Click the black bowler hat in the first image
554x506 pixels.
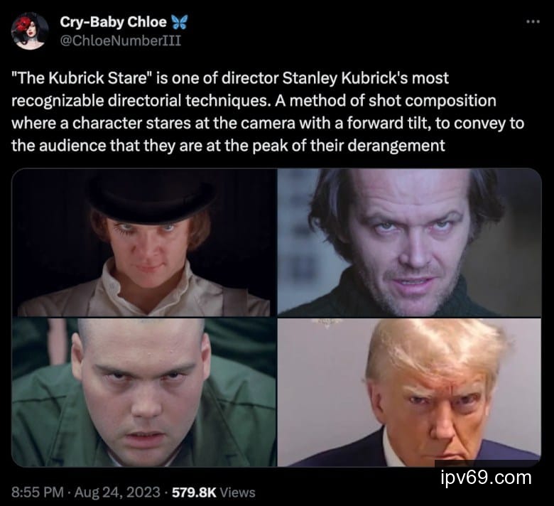150,198
